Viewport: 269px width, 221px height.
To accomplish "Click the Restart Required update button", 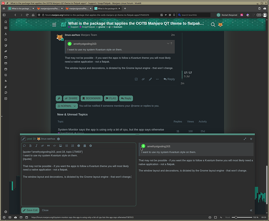I will [227, 15].
